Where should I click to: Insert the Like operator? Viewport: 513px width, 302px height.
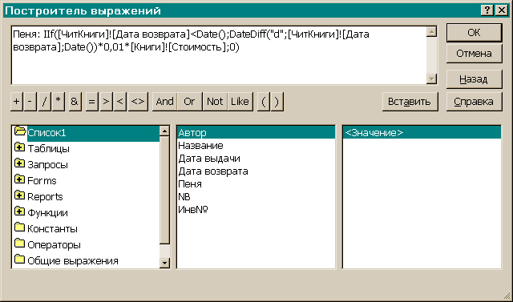[240, 102]
